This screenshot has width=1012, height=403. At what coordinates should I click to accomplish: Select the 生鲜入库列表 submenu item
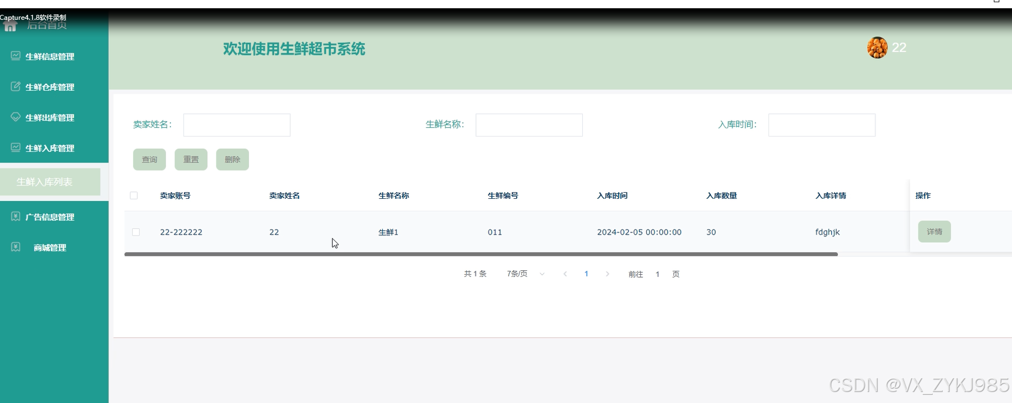(x=50, y=182)
